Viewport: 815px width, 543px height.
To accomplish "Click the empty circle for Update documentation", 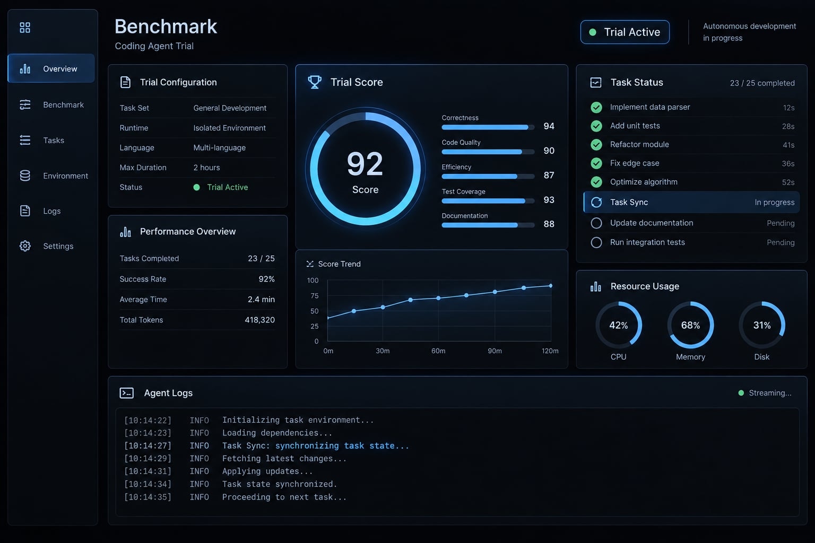I will [596, 223].
